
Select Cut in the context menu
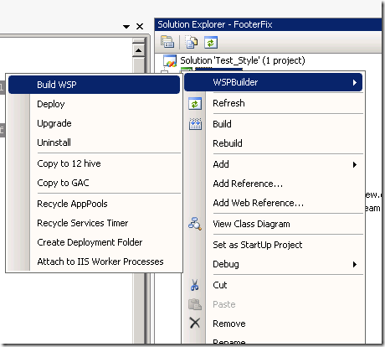[x=273, y=285]
